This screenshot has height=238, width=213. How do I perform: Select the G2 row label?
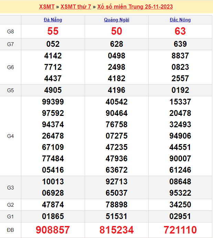coord(10,205)
